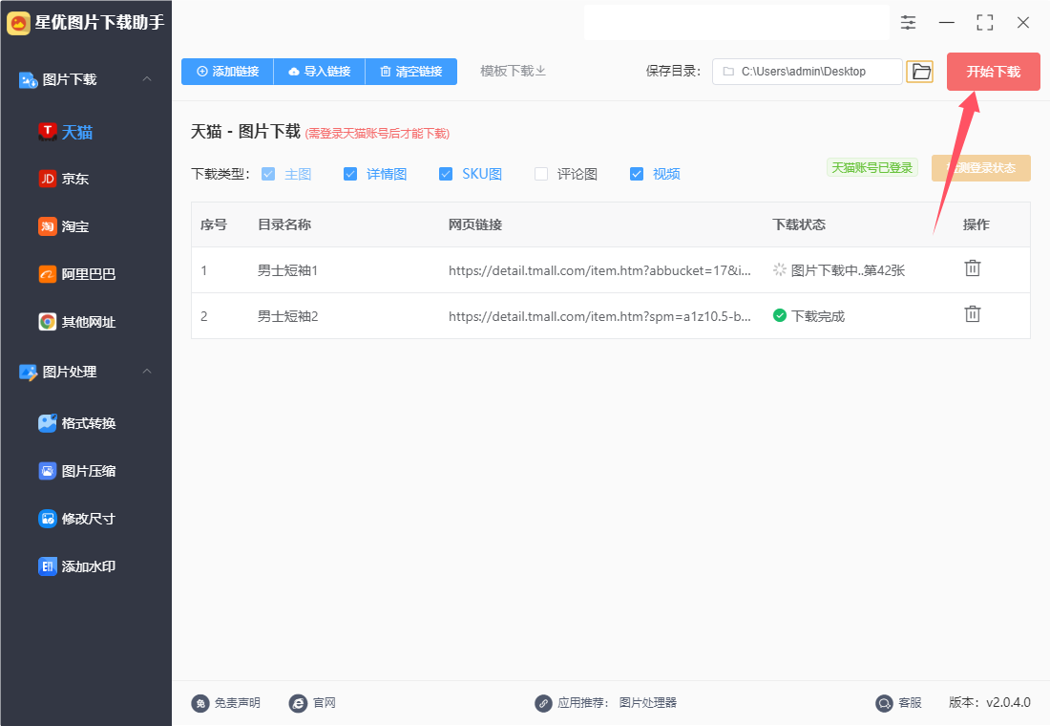Screen dimensions: 1050x726
Task: Click the 图片下载 section icon
Action: pos(28,80)
